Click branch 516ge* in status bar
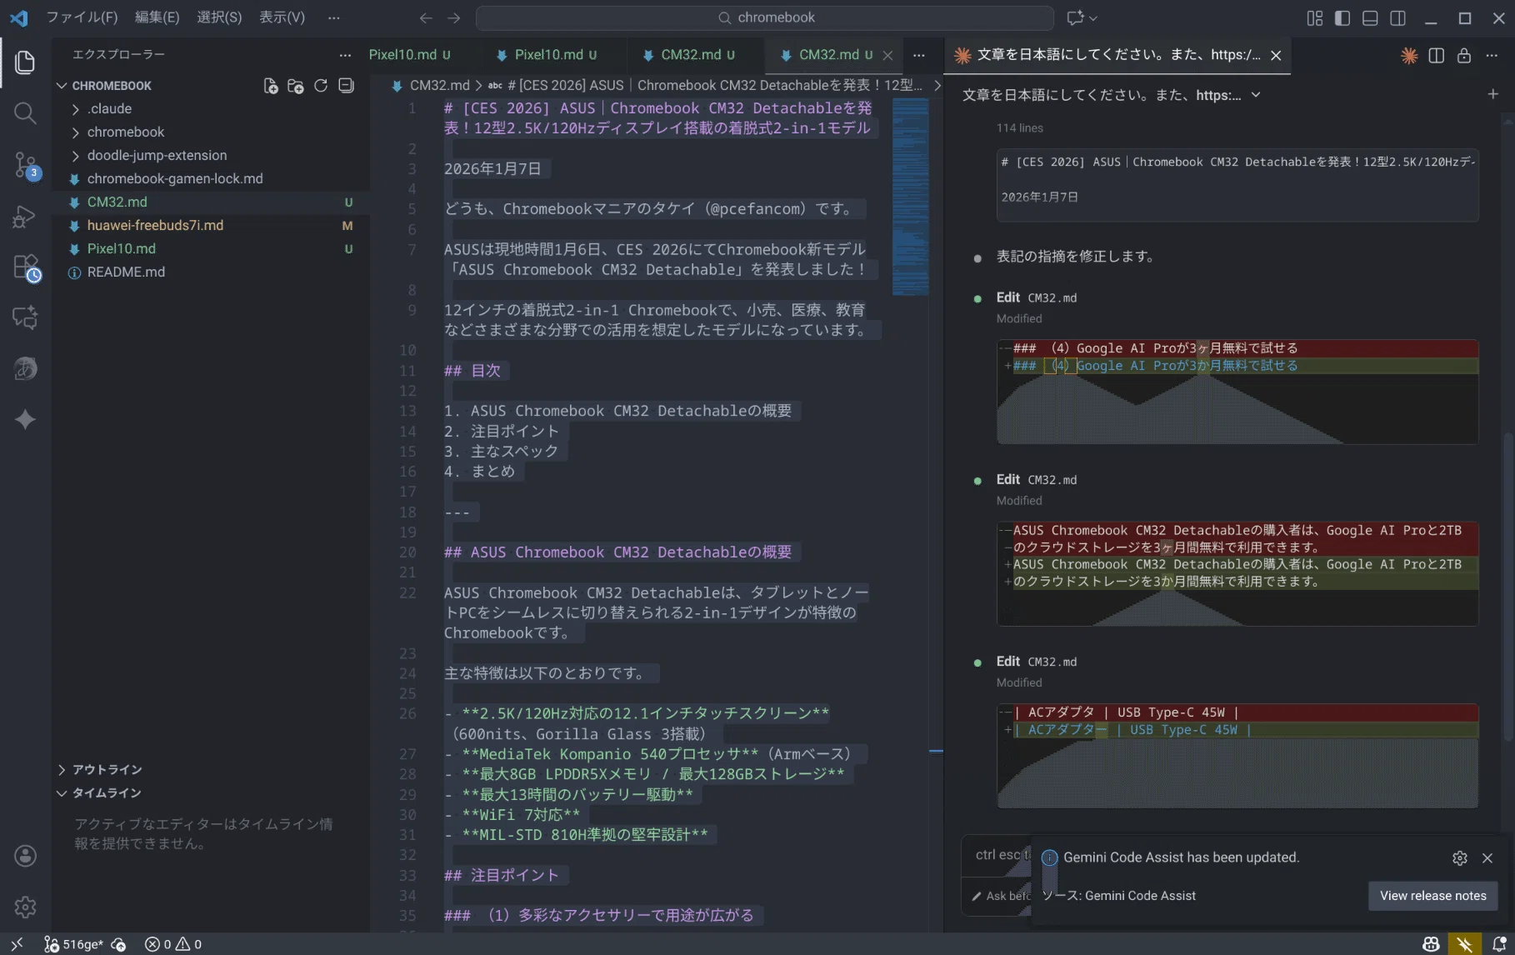The height and width of the screenshot is (955, 1515). (x=74, y=944)
